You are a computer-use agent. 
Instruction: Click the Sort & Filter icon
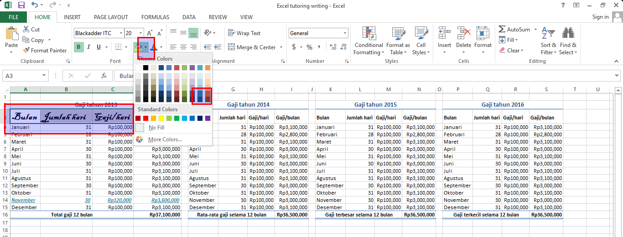point(548,33)
